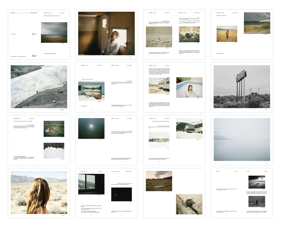The width and height of the screenshot is (284, 227).
Task: Click the man sitting by the window photo
Action: (106, 33)
